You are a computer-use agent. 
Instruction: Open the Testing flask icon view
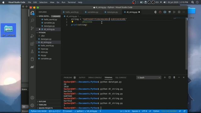[32, 51]
